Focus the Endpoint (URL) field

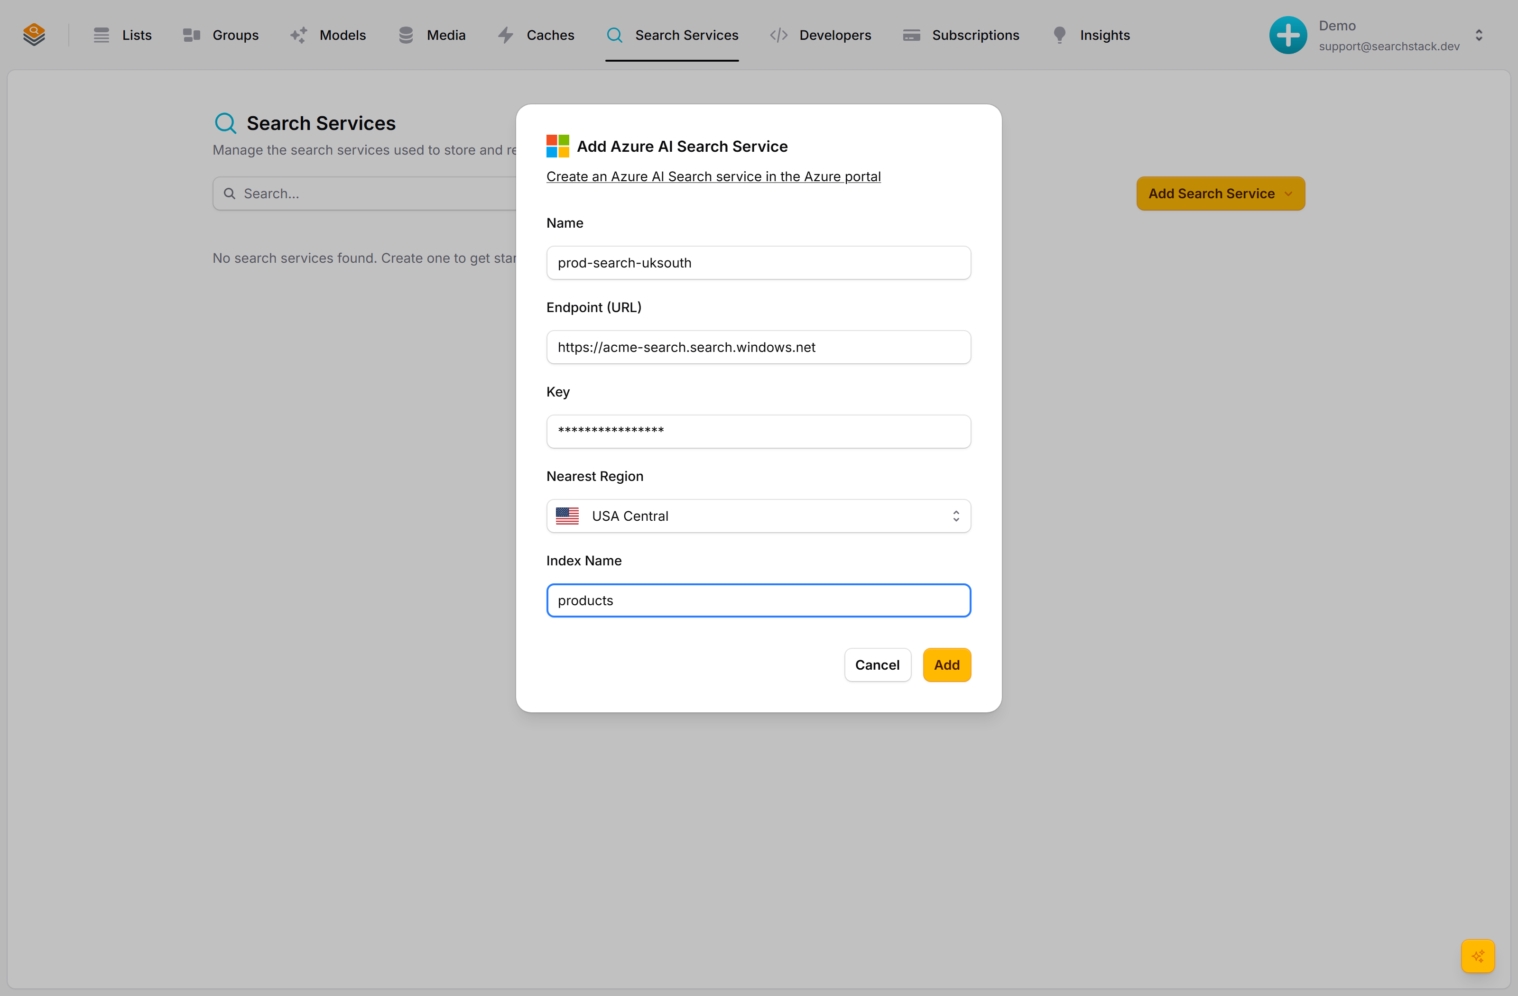pos(759,347)
